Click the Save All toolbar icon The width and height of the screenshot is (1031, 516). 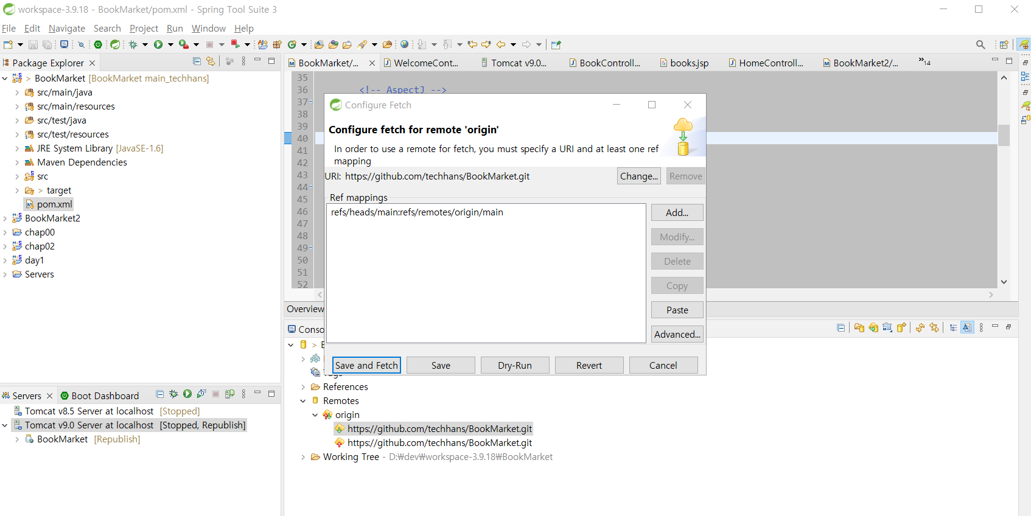(x=47, y=44)
